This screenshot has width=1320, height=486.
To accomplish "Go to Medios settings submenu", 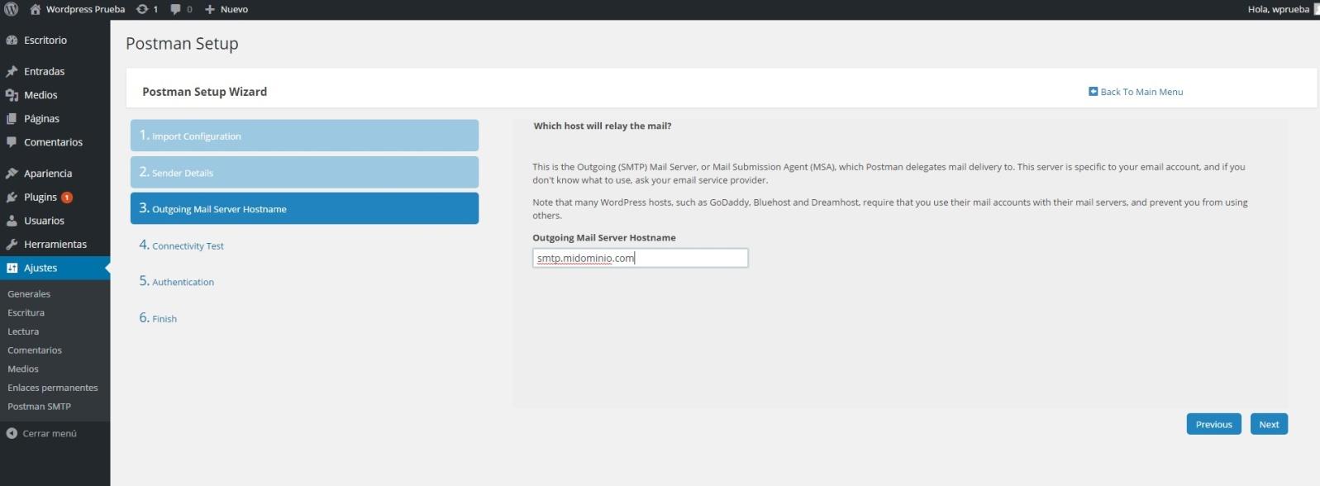I will click(23, 369).
